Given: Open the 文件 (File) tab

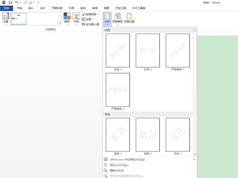Looking at the screenshot, I should point(6,8).
